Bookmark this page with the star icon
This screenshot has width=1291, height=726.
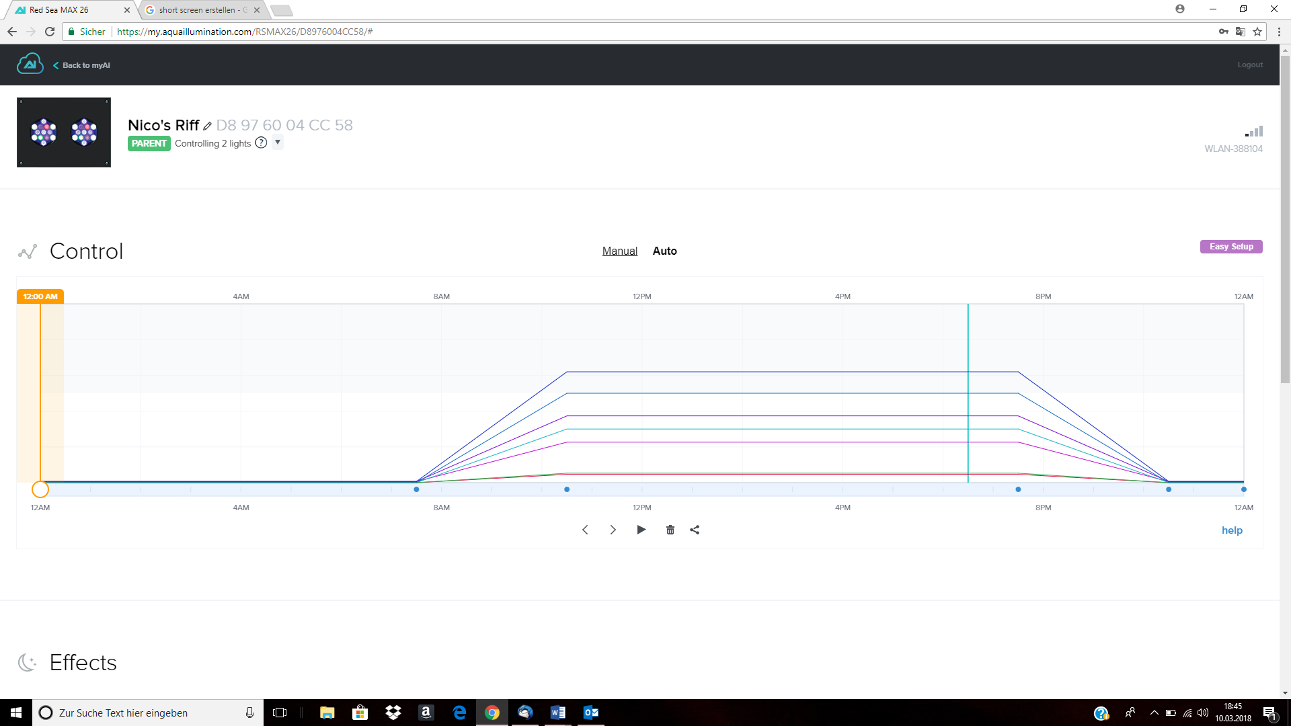coord(1257,32)
